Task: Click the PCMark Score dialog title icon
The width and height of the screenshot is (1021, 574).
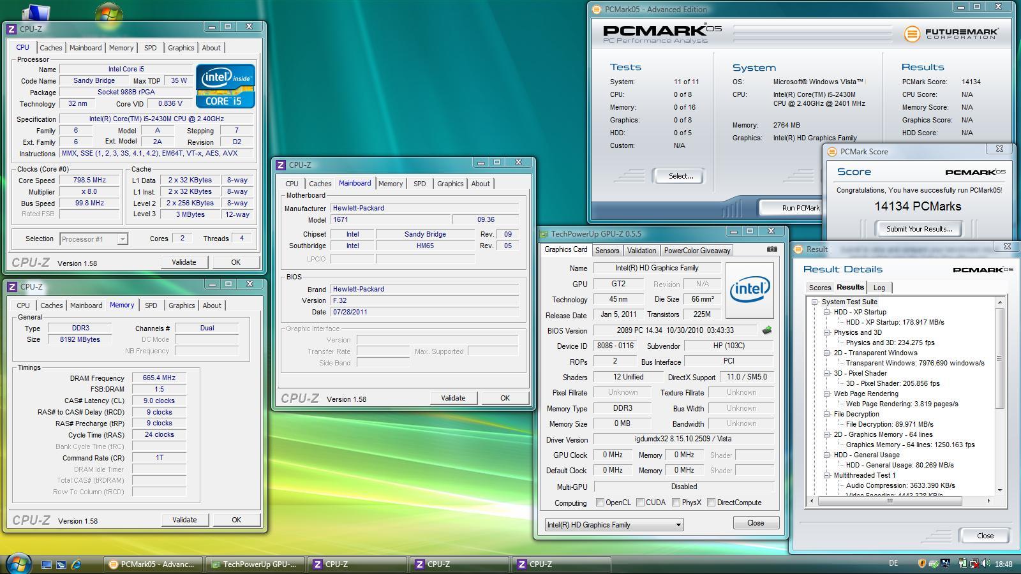Action: pos(831,152)
